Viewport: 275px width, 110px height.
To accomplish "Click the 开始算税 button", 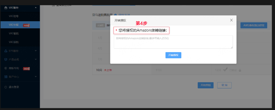I will click(205, 85).
